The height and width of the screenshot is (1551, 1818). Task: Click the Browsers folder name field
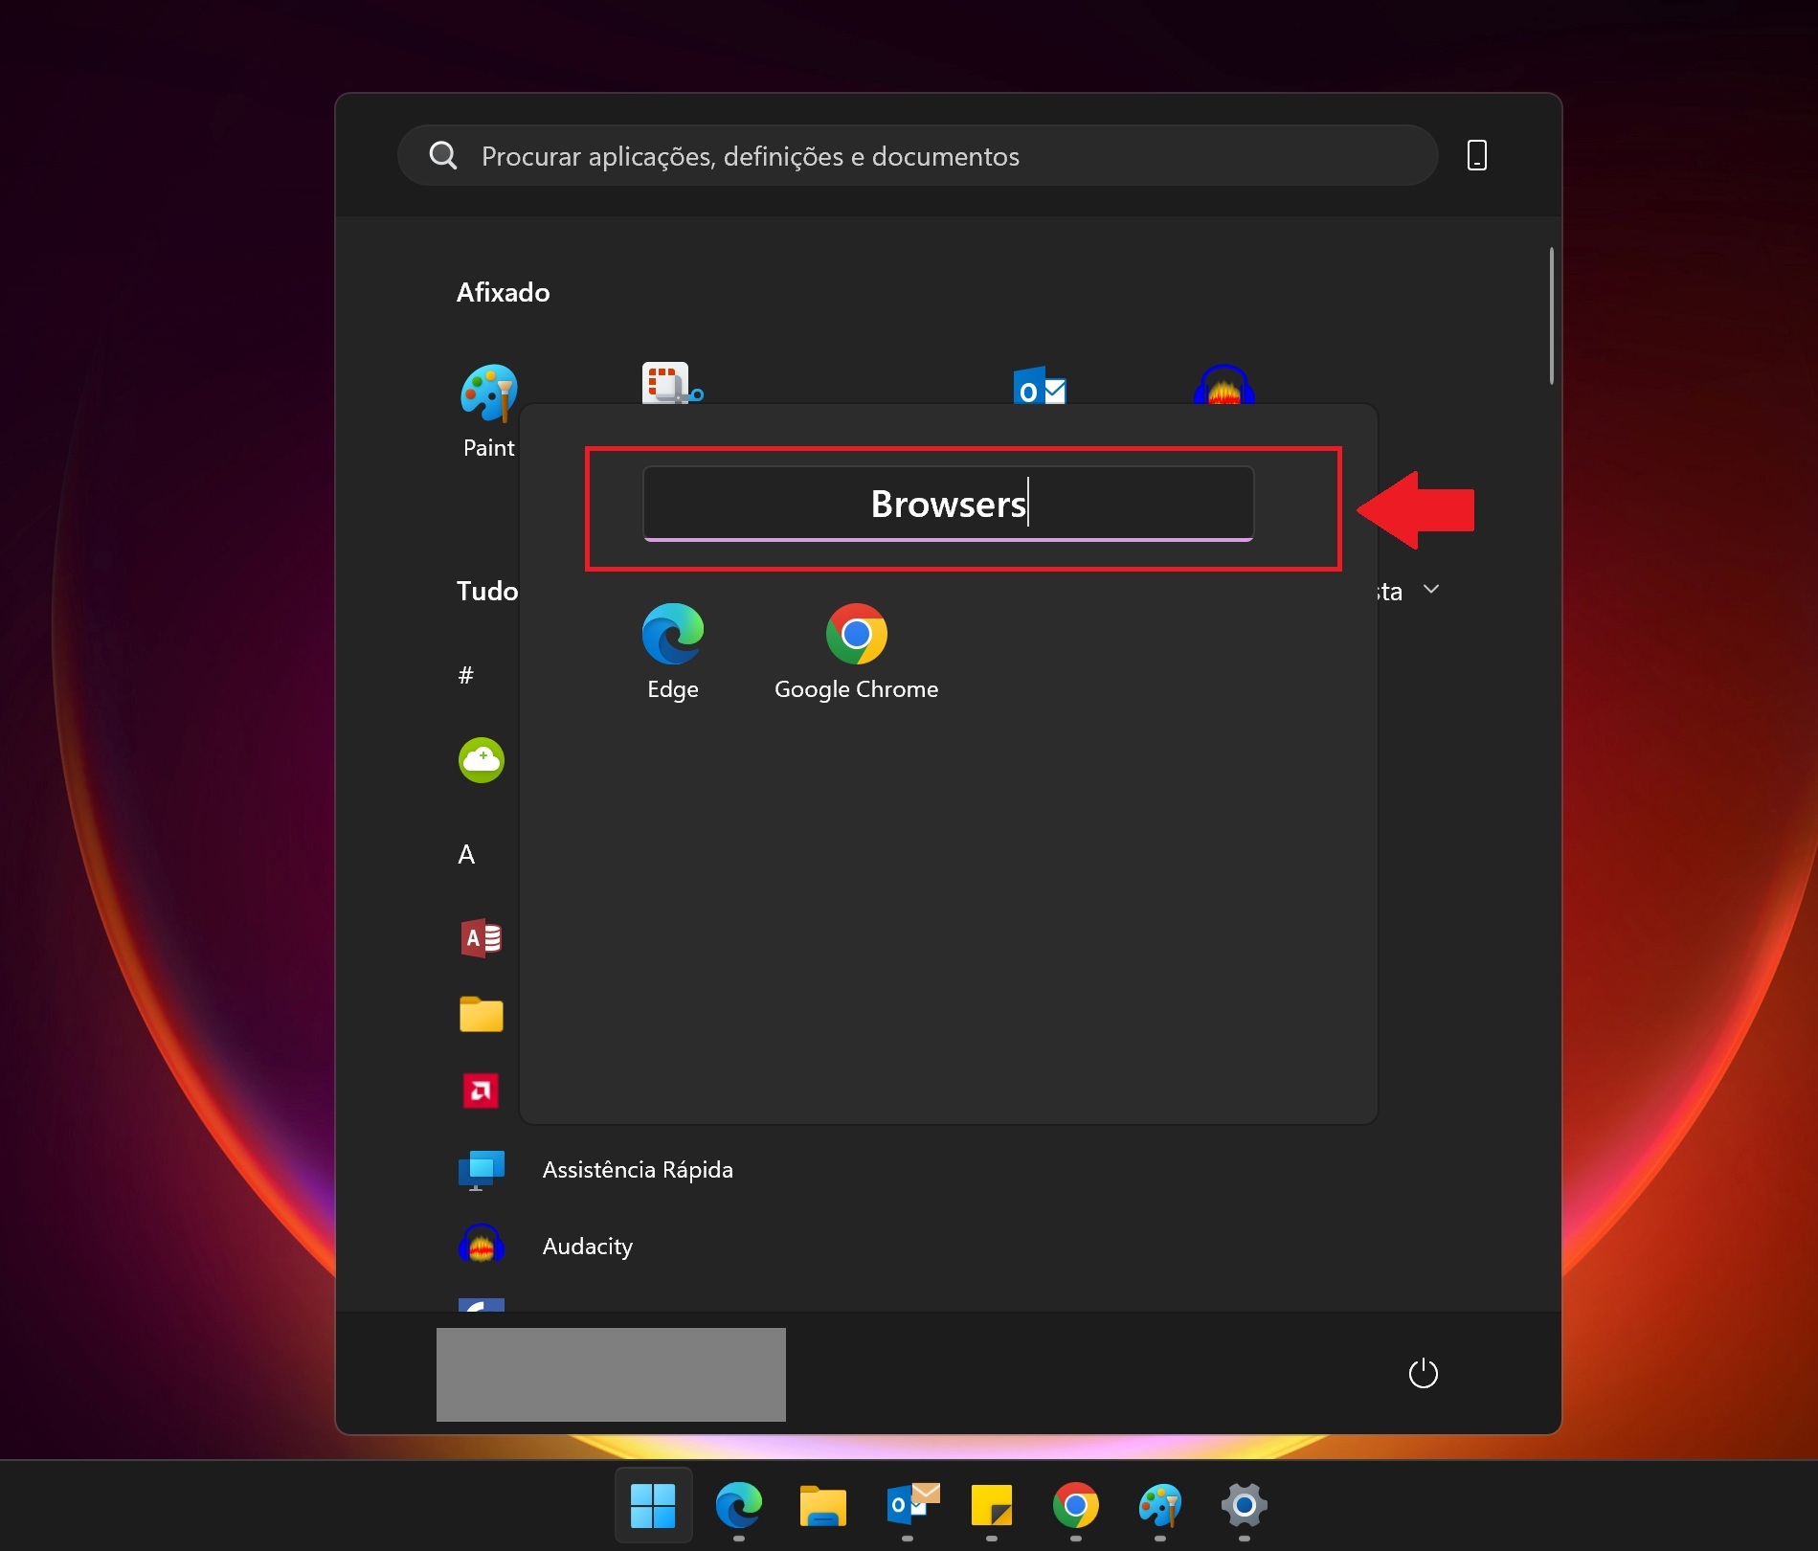coord(948,504)
